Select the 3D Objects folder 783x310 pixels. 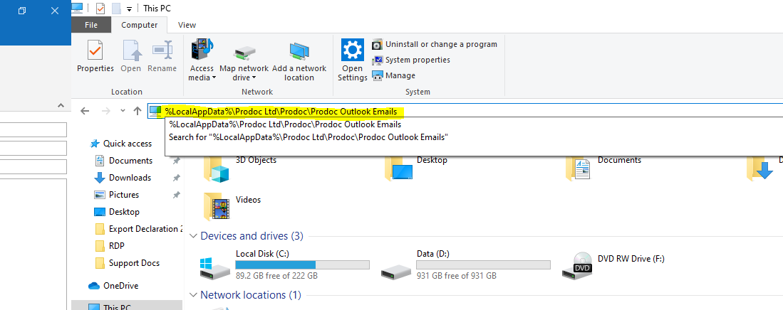[x=239, y=168]
